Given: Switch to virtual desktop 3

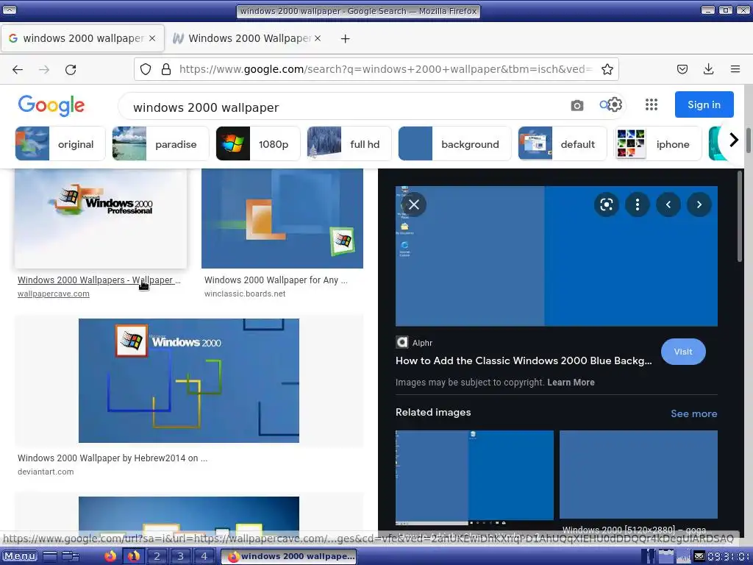Looking at the screenshot, I should [180, 556].
